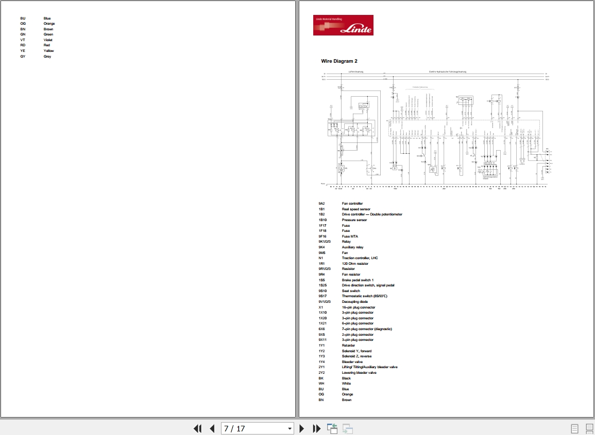The height and width of the screenshot is (435, 595).
Task: Select the 'Solenoid Z, reverse' entry
Action: click(x=356, y=356)
